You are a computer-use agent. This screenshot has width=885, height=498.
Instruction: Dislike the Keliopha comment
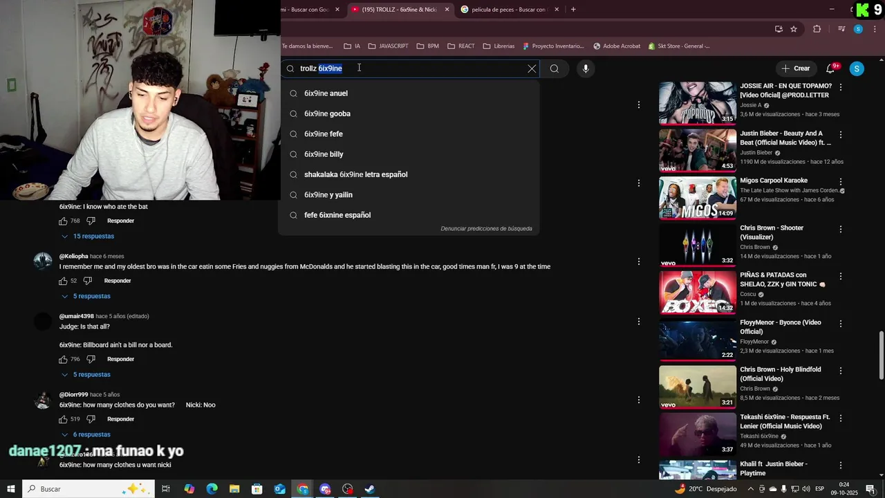(88, 281)
